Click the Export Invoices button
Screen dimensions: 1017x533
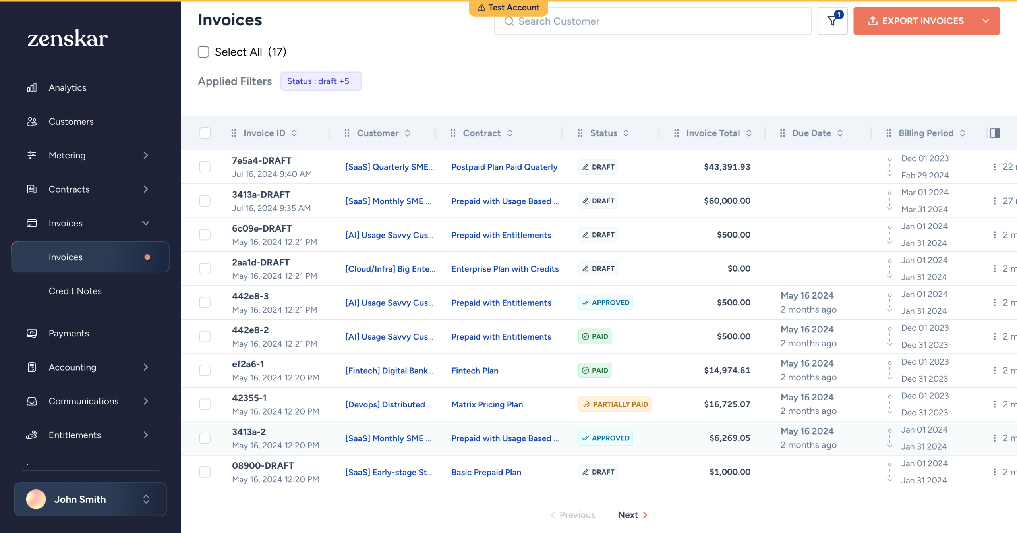(x=915, y=21)
